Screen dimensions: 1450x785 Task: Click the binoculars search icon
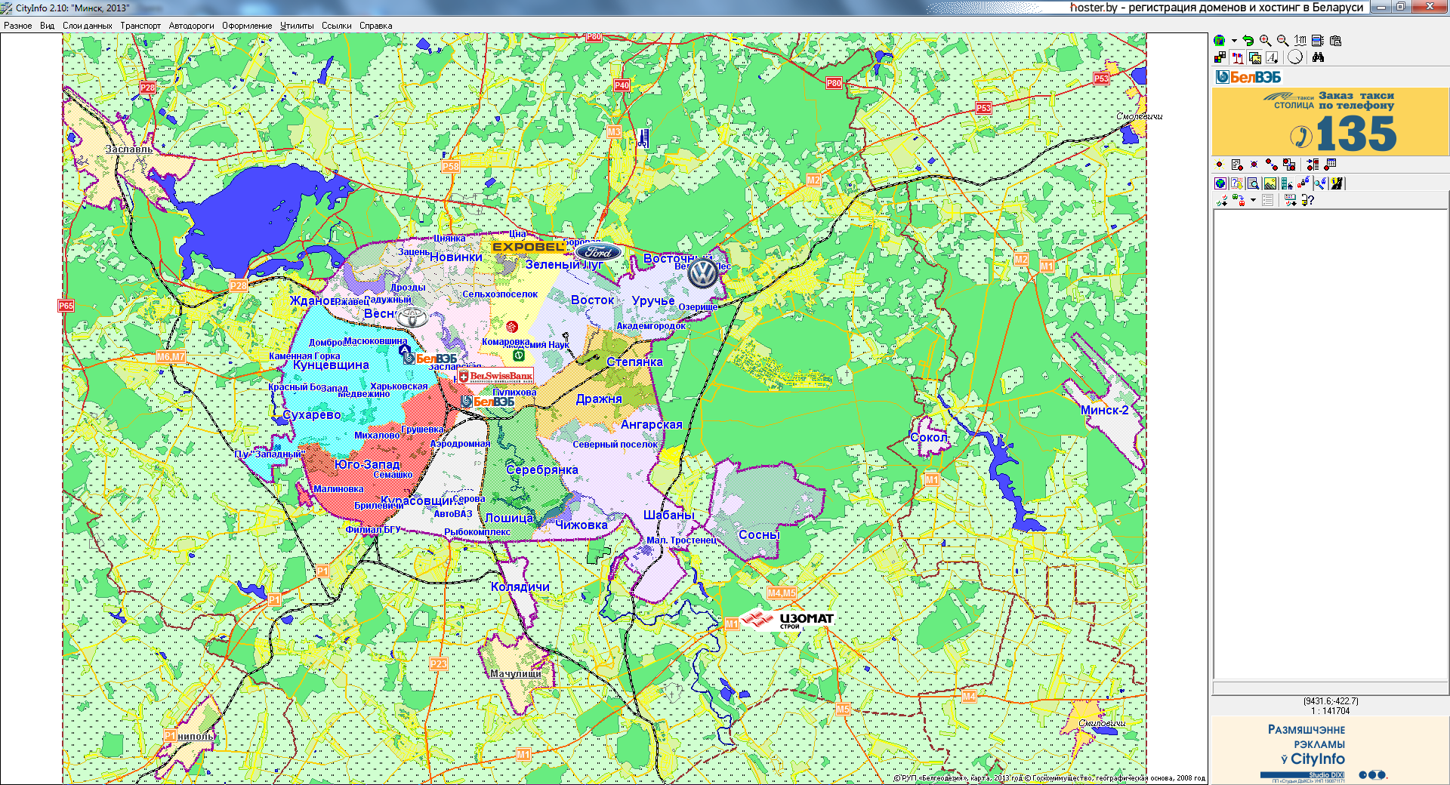[1318, 57]
